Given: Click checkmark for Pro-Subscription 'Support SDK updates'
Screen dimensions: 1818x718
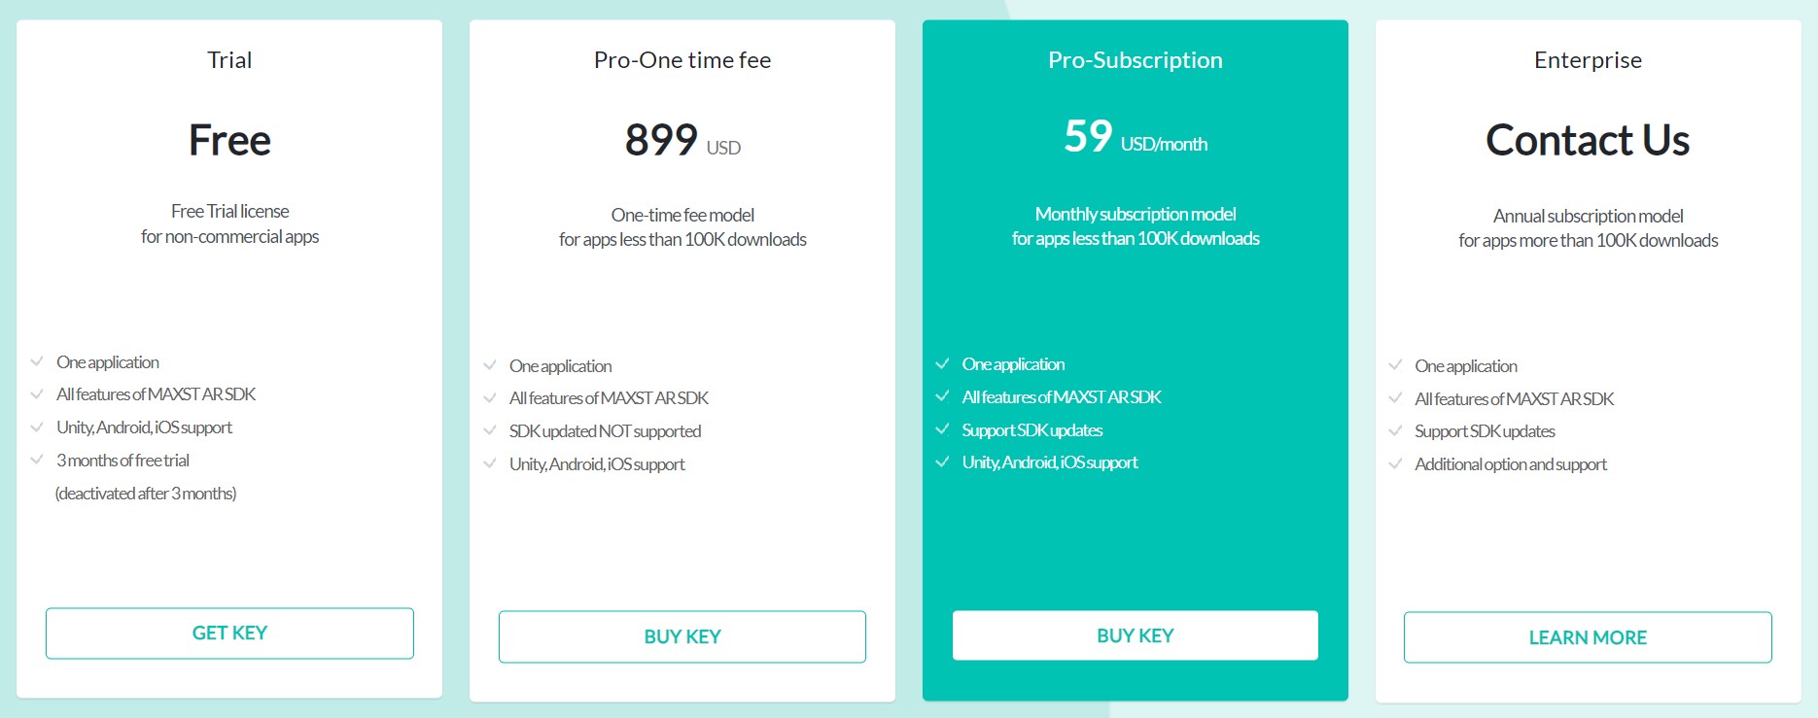Looking at the screenshot, I should tap(942, 429).
